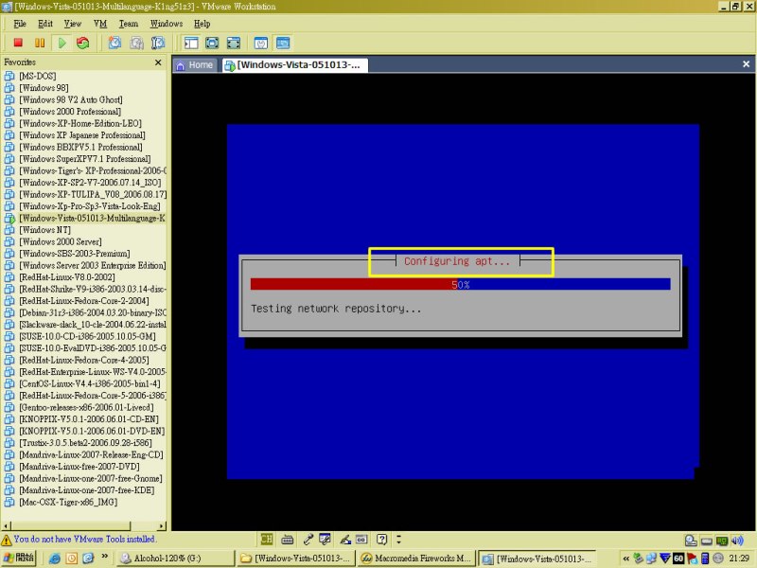Screen dimensions: 757x568
Task: Click the revert to snapshot toolbar icon
Action: pos(136,43)
